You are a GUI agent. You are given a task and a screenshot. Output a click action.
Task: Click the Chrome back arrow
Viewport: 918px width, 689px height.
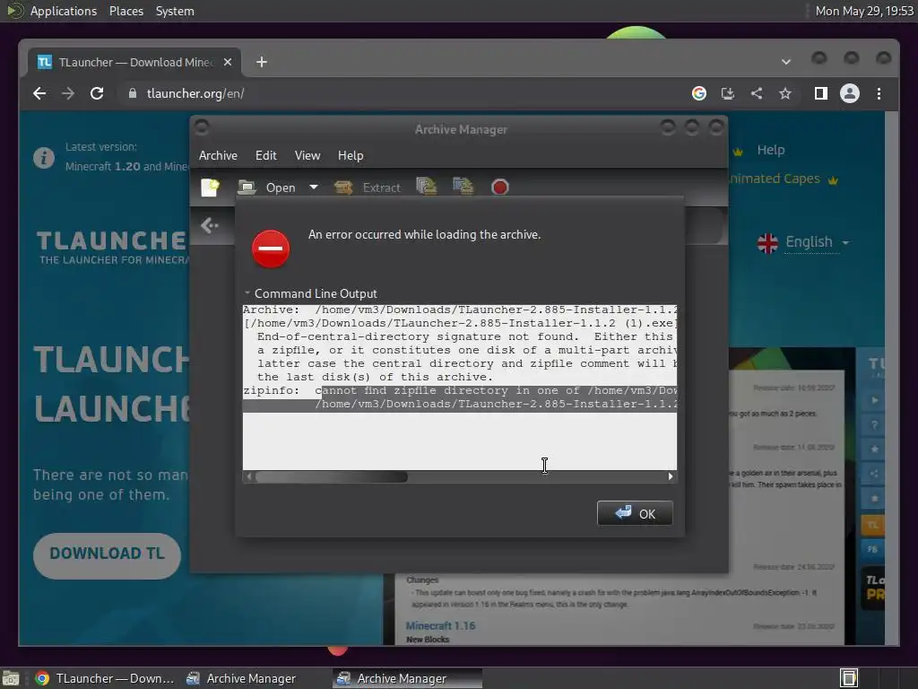[x=39, y=93]
